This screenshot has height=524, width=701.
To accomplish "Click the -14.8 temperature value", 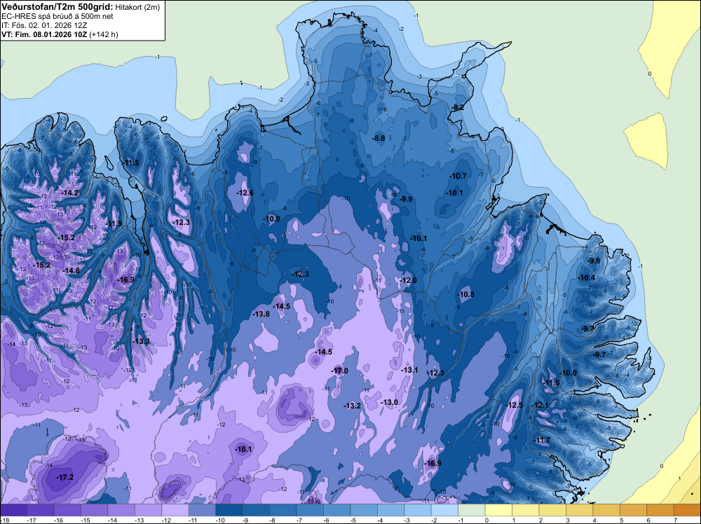I will (x=71, y=270).
